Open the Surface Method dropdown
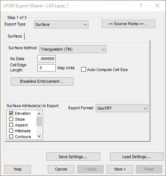 [73, 49]
